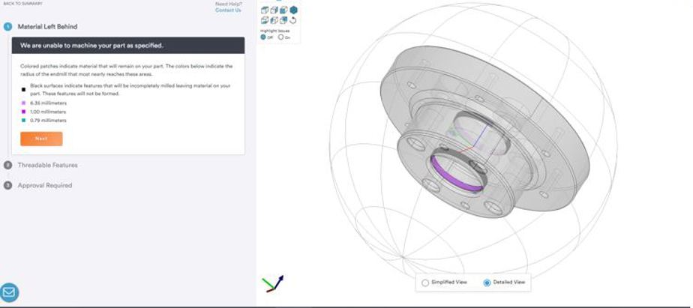Screen dimensions: 693x308
Task: Expand the Threadable Features step
Action: click(x=46, y=165)
